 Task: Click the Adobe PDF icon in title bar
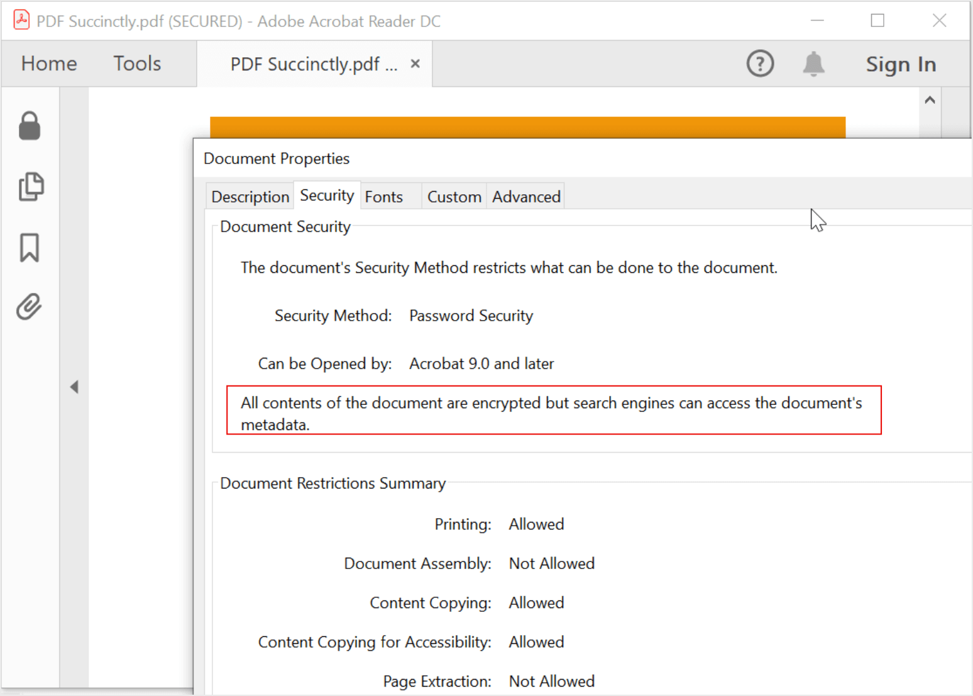point(21,20)
